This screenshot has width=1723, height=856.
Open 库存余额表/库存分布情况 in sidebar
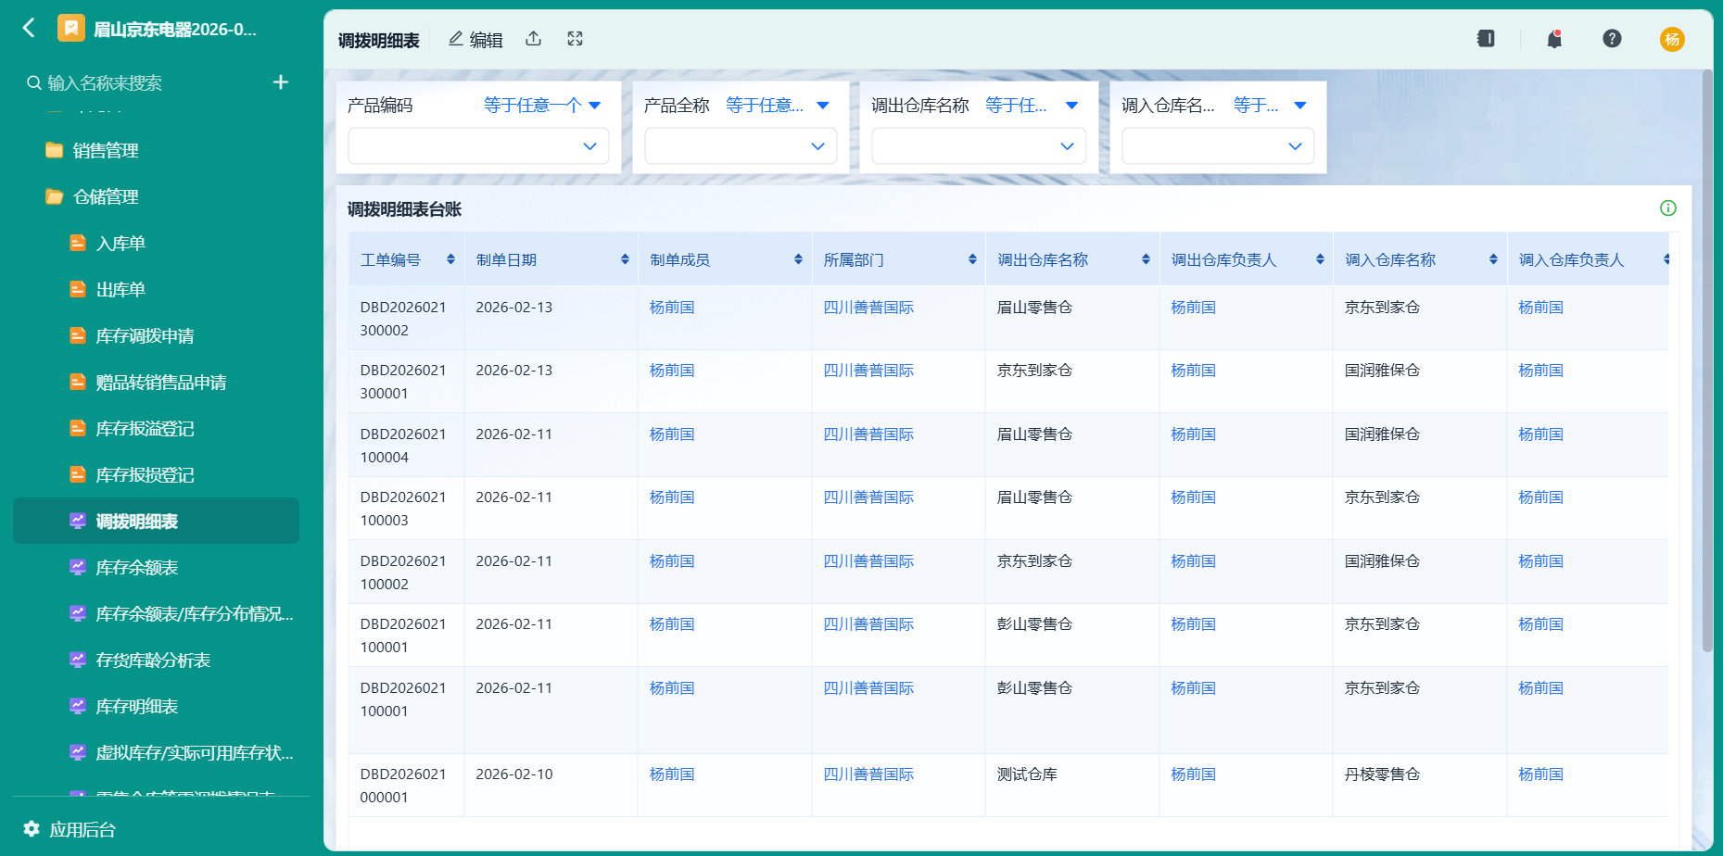click(195, 614)
